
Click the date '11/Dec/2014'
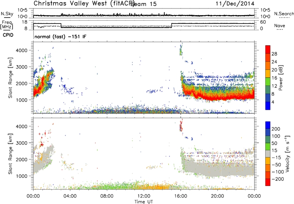pyautogui.click(x=235, y=4)
